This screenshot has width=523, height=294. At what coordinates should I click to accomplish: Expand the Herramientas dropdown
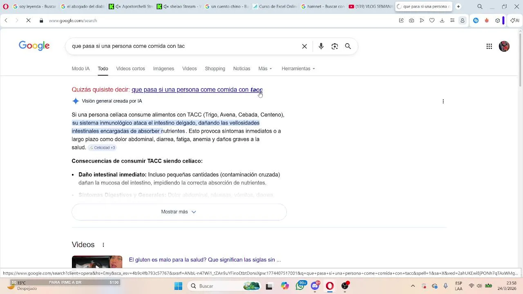(298, 69)
